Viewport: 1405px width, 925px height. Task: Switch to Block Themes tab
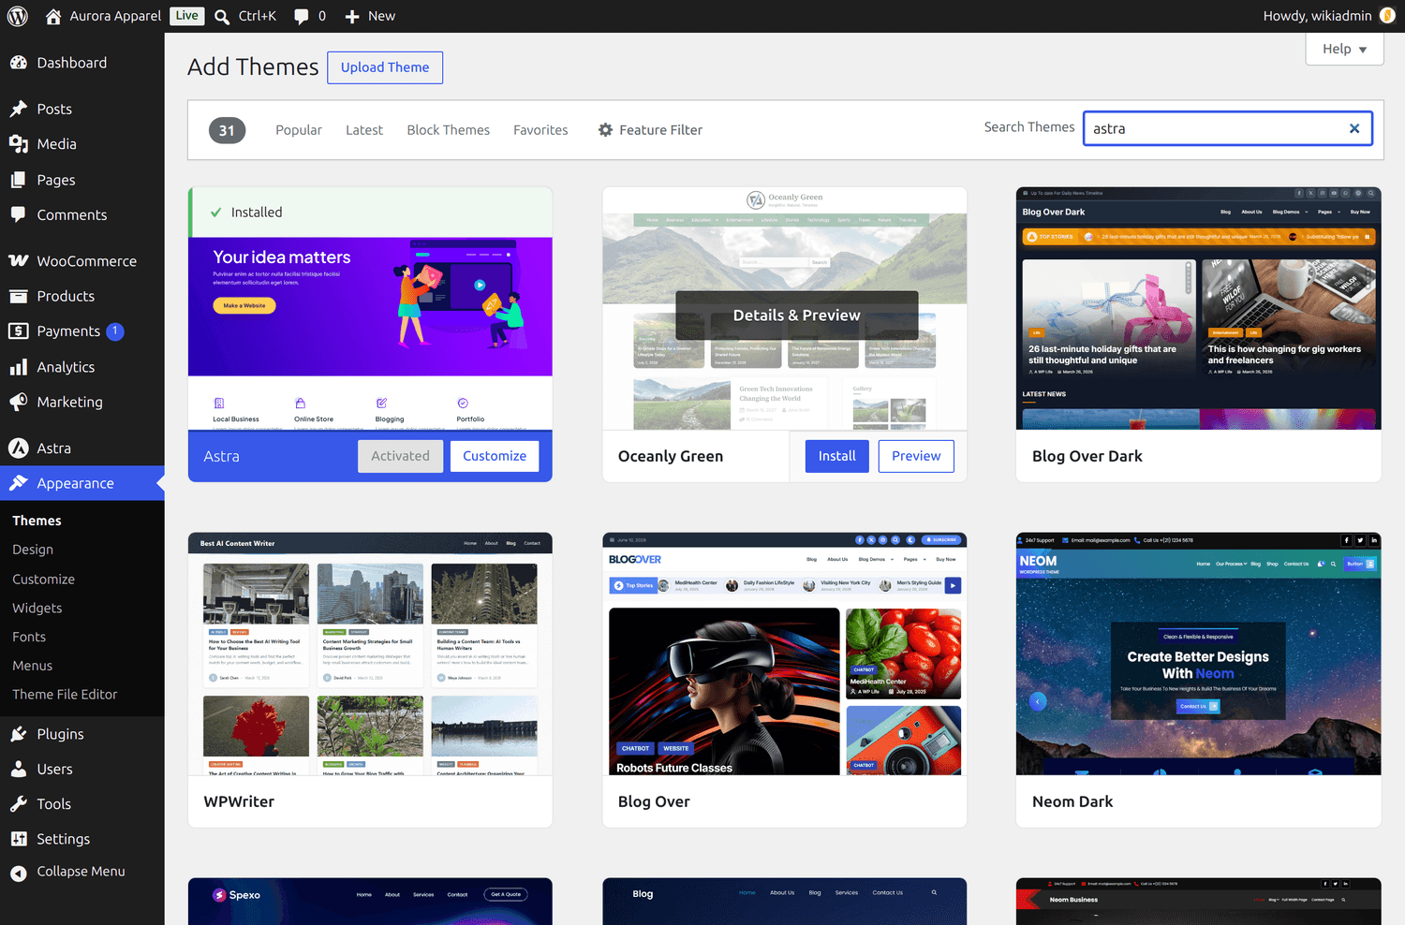click(448, 130)
